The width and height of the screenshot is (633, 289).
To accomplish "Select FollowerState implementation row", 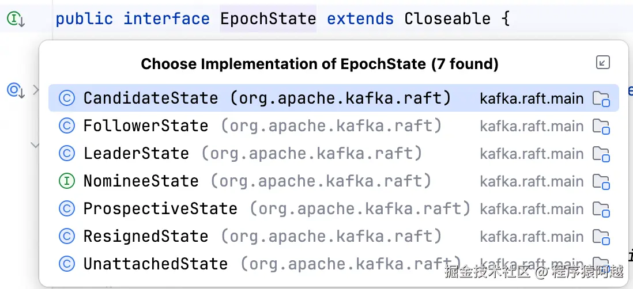I will 333,126.
